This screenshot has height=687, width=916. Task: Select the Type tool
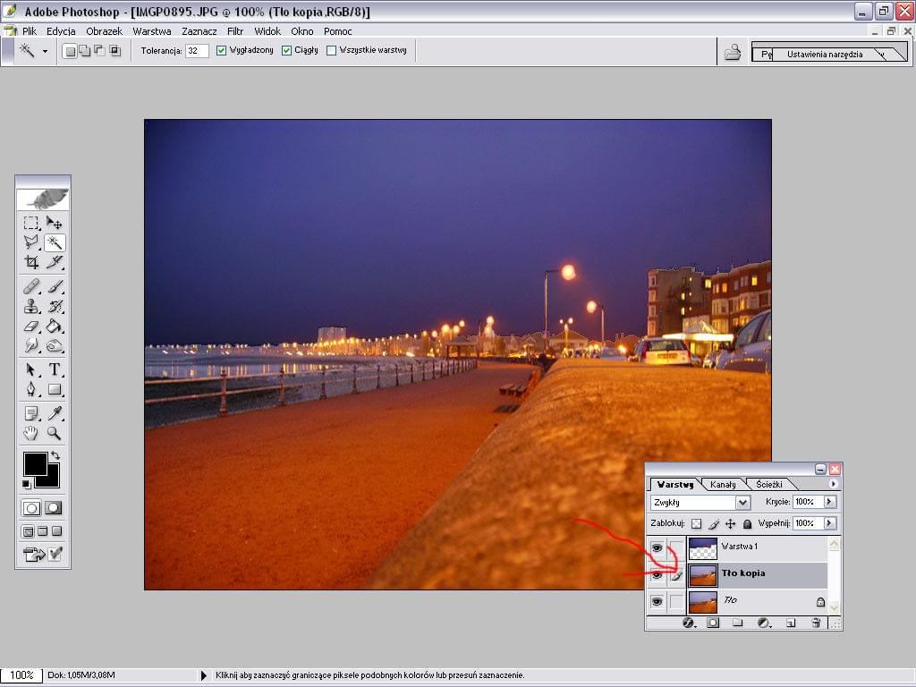pos(55,369)
